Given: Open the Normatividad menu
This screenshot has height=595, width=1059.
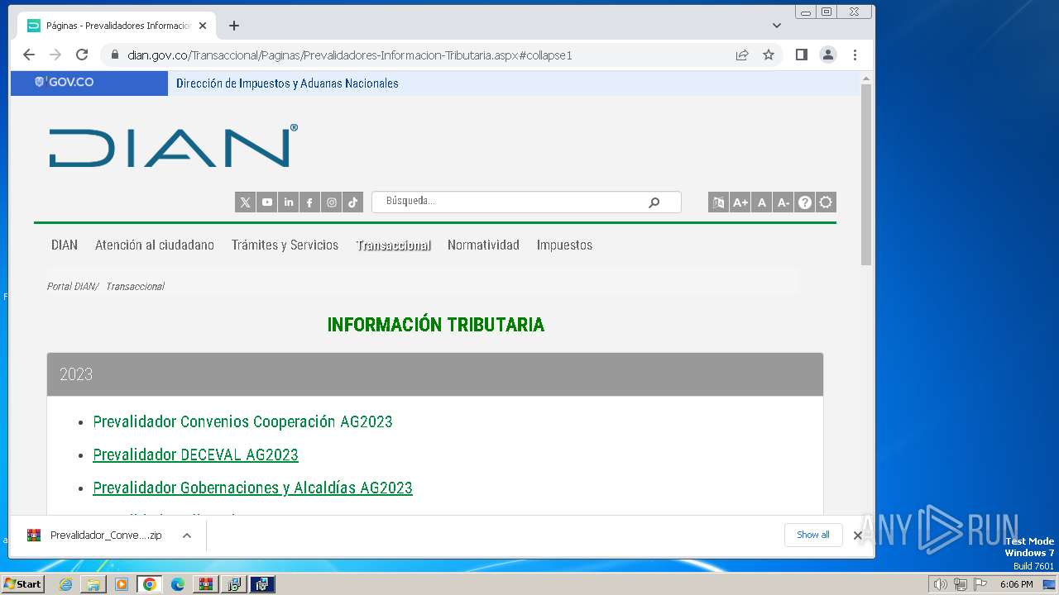Looking at the screenshot, I should (x=483, y=245).
